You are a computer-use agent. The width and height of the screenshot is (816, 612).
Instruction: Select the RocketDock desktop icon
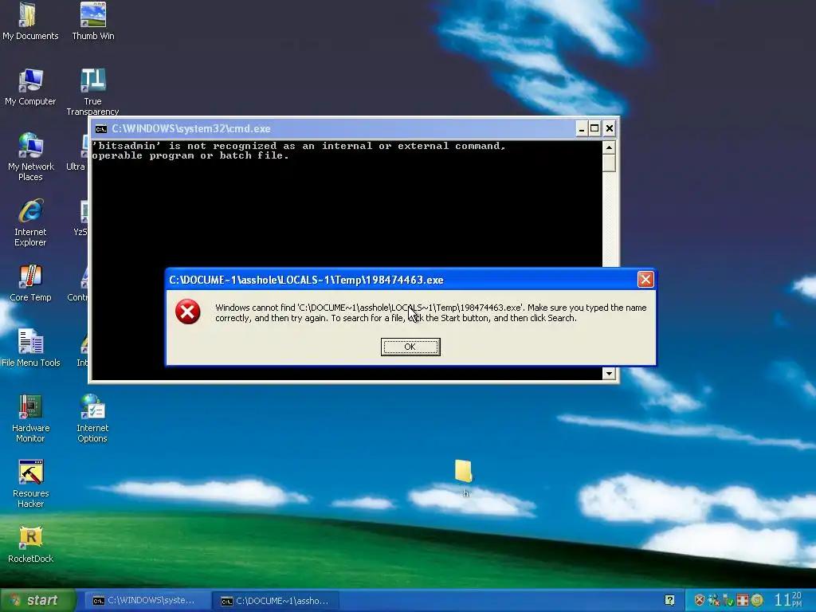coord(30,544)
